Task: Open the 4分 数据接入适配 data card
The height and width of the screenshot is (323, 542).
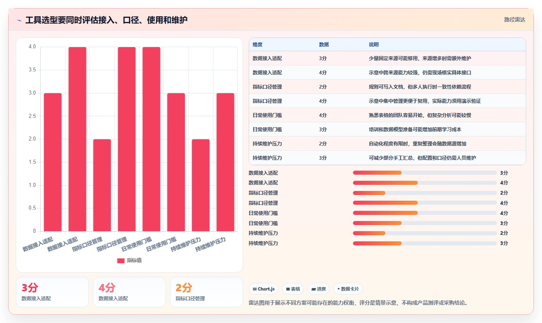Action: click(129, 292)
